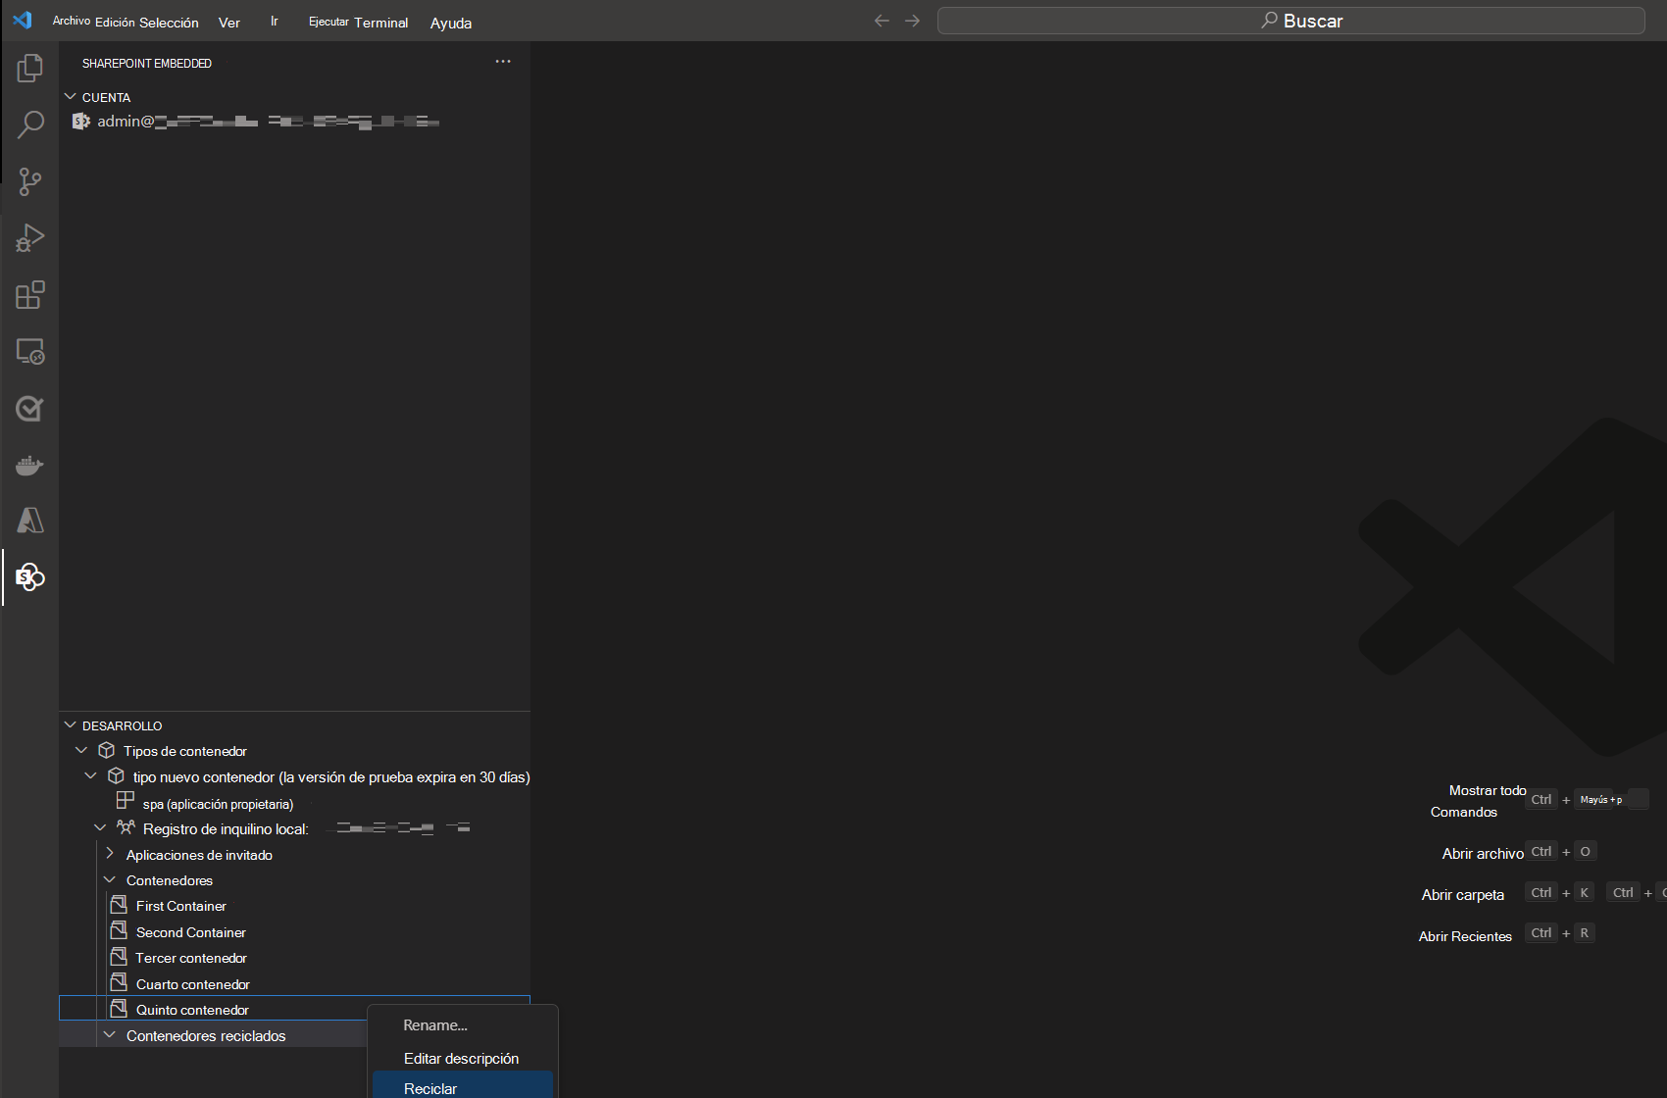1667x1098 pixels.
Task: Click the Second Container icon
Action: (x=119, y=929)
